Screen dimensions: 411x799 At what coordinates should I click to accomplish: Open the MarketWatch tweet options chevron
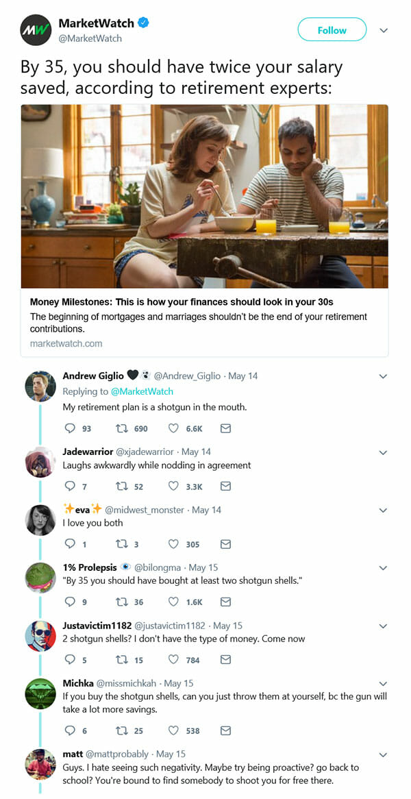click(384, 30)
